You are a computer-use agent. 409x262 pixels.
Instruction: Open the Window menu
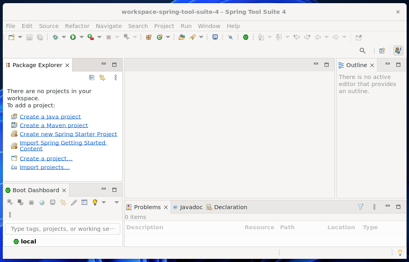pos(209,26)
